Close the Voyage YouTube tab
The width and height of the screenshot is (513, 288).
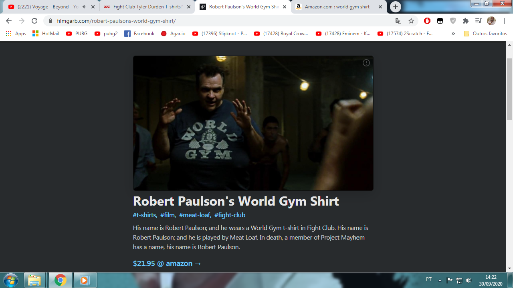[x=93, y=7]
